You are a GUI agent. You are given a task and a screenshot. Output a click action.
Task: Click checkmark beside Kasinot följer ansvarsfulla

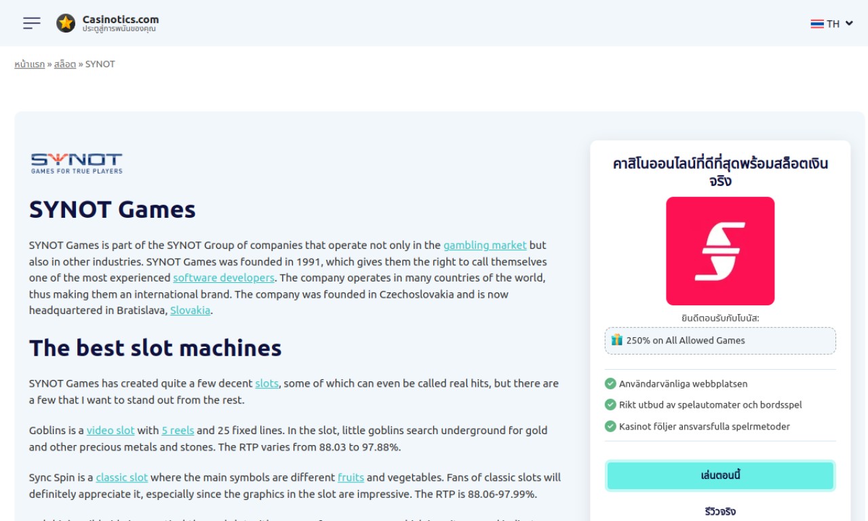pos(610,426)
